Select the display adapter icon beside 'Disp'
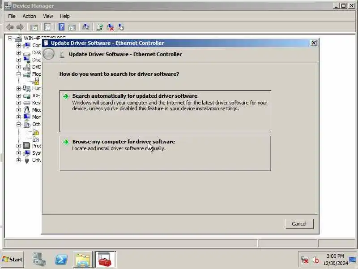This screenshot has width=358, height=269. tap(27, 60)
